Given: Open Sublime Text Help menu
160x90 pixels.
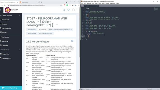Looking at the screenshot, I should pyautogui.click(x=117, y=3).
